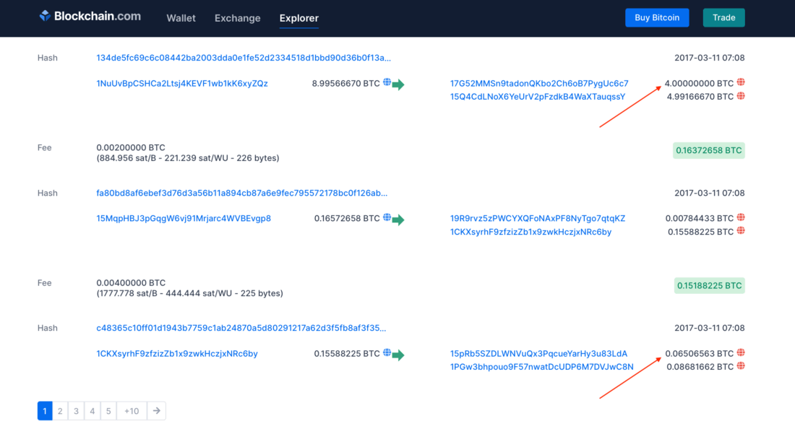Image resolution: width=795 pixels, height=437 pixels.
Task: Go to page 2 in pagination
Action: click(x=60, y=411)
